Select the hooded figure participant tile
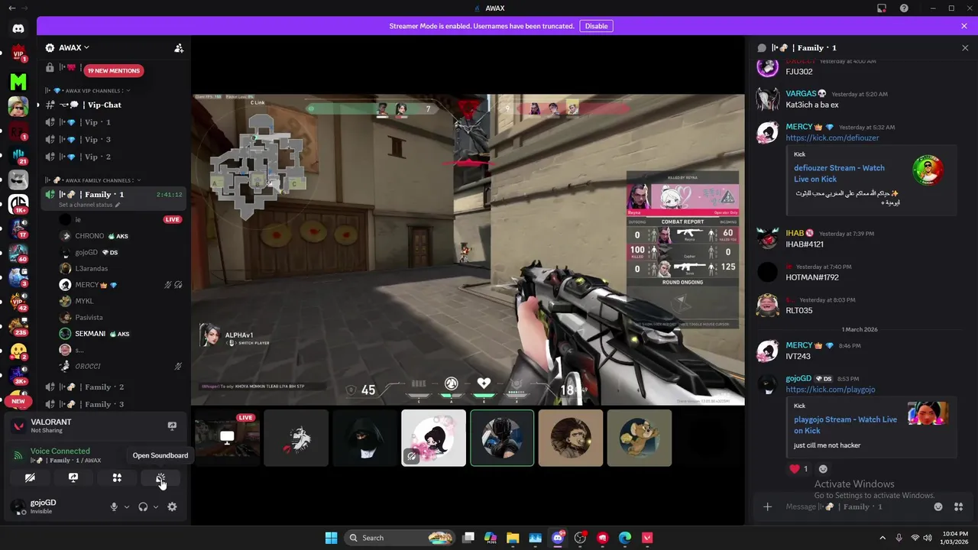 [x=364, y=438]
